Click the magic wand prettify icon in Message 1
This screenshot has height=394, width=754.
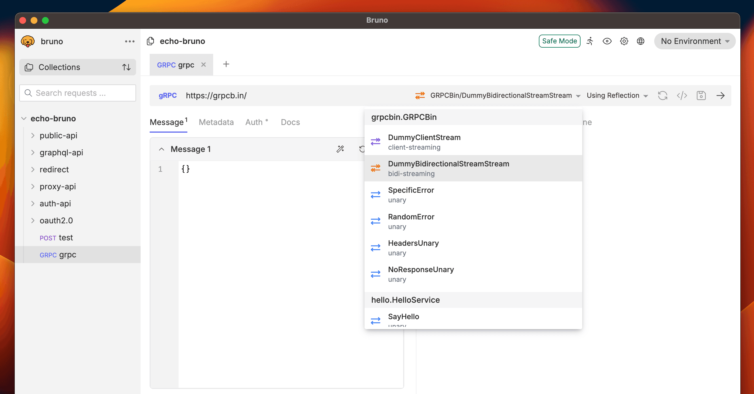(340, 149)
